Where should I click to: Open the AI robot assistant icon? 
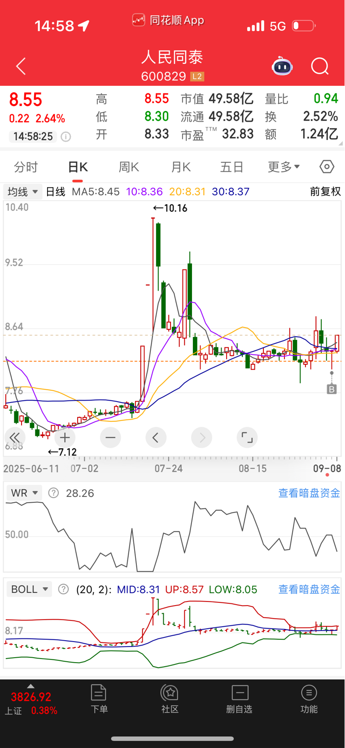282,66
